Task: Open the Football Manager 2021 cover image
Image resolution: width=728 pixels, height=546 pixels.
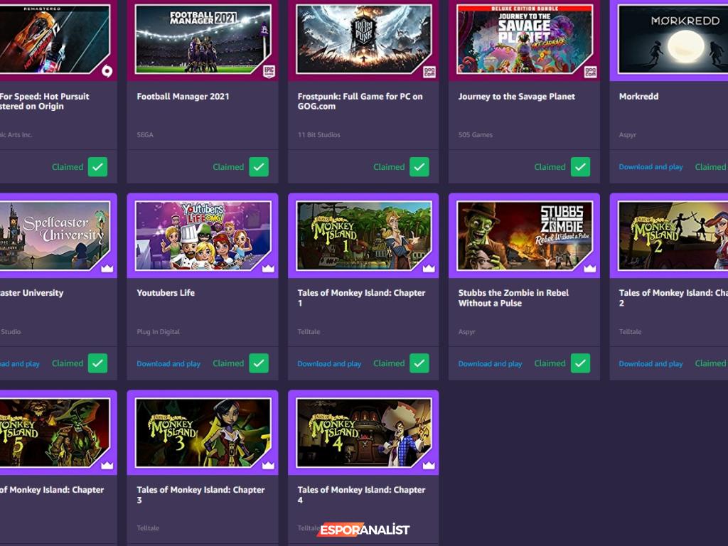Action: (203, 40)
